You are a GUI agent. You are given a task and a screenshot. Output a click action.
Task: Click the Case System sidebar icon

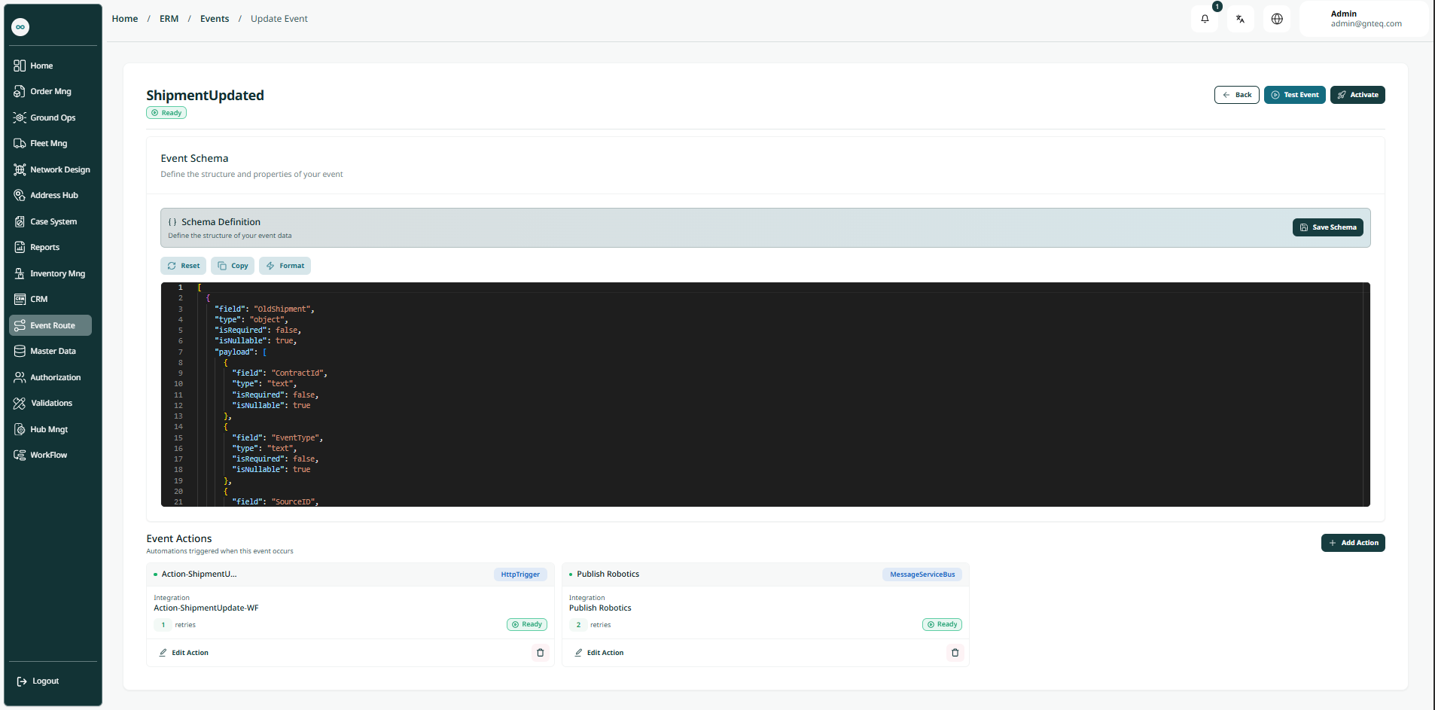(20, 221)
